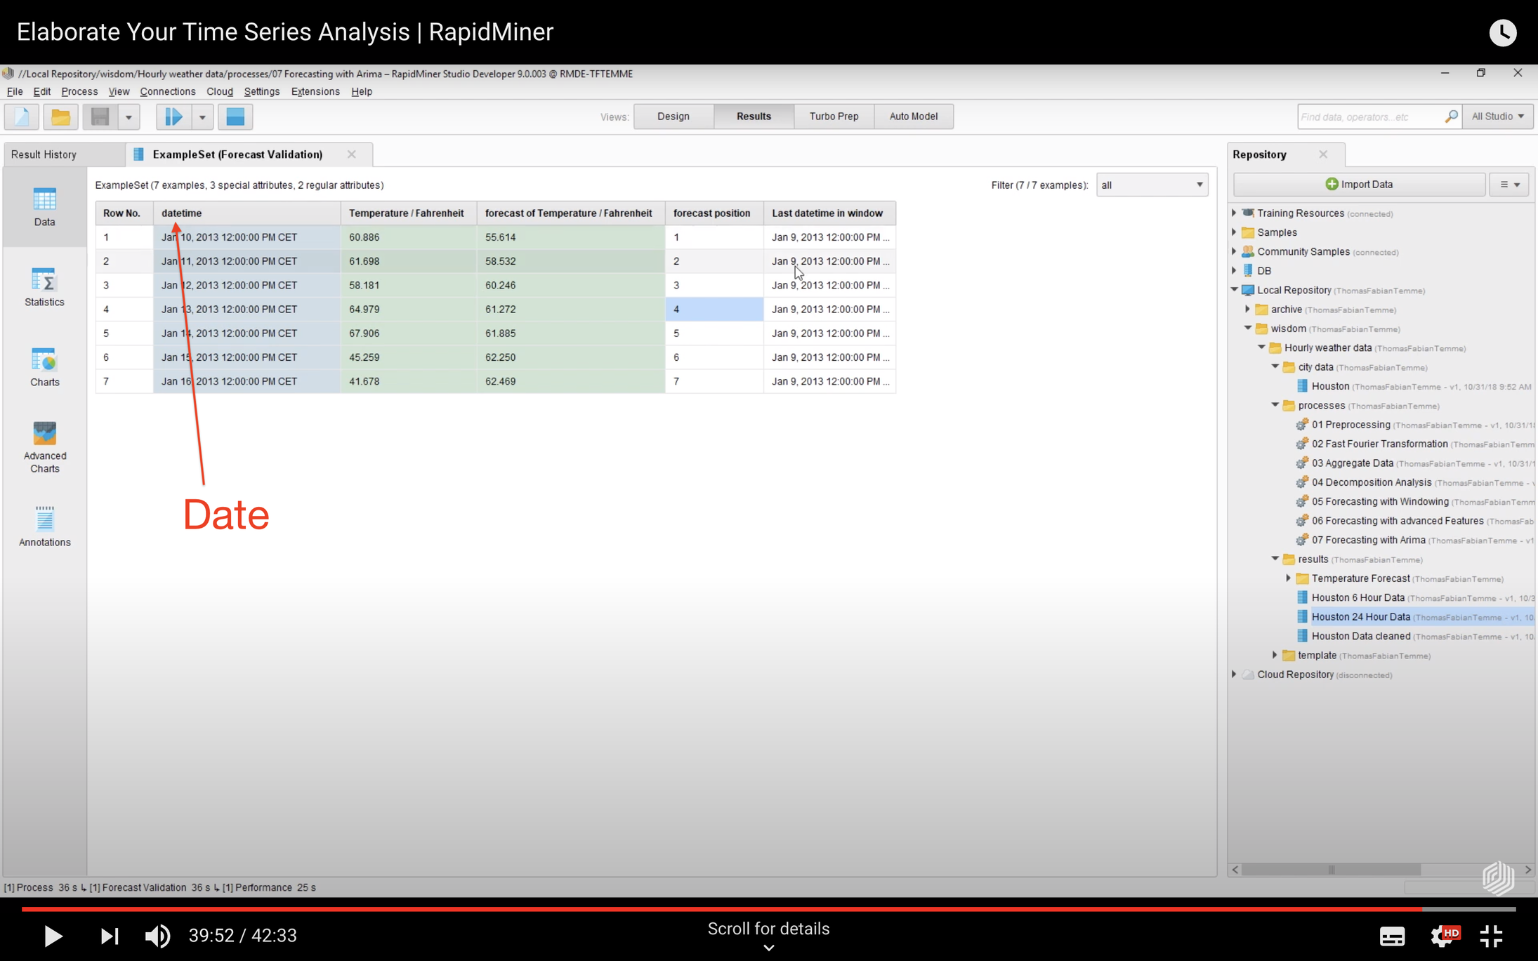Select the 03 Aggregate Data process
This screenshot has width=1538, height=961.
pos(1352,463)
